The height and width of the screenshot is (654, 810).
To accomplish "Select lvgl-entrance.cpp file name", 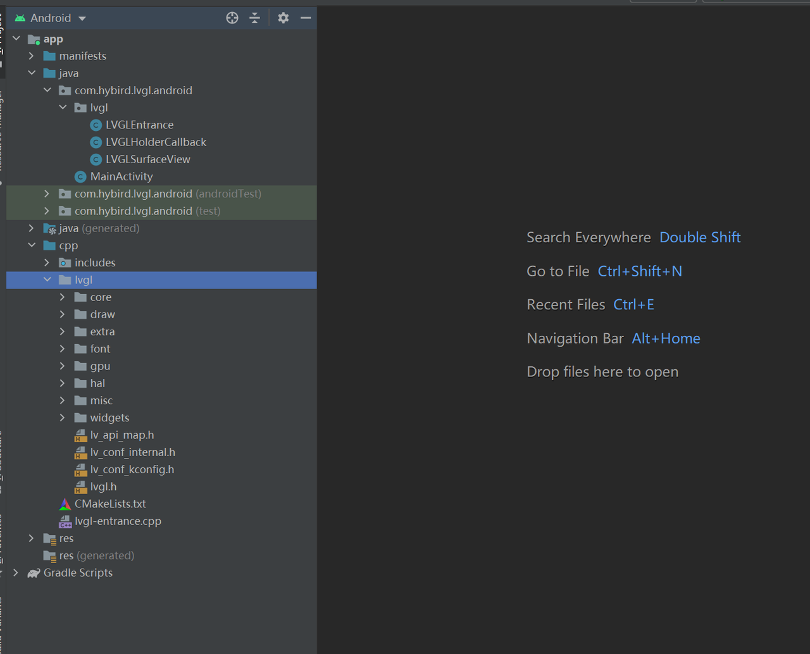I will pyautogui.click(x=118, y=521).
